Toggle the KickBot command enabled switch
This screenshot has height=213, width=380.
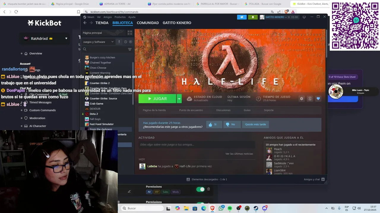point(200,189)
